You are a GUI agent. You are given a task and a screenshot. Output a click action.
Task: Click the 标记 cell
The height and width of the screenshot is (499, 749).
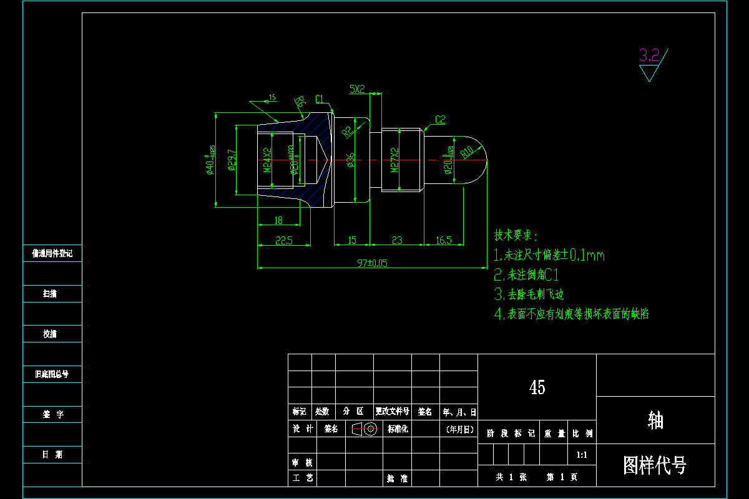(300, 412)
